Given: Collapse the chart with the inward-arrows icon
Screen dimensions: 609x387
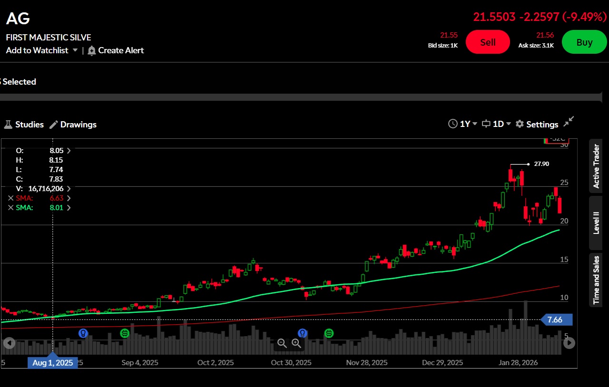Looking at the screenshot, I should pyautogui.click(x=569, y=122).
